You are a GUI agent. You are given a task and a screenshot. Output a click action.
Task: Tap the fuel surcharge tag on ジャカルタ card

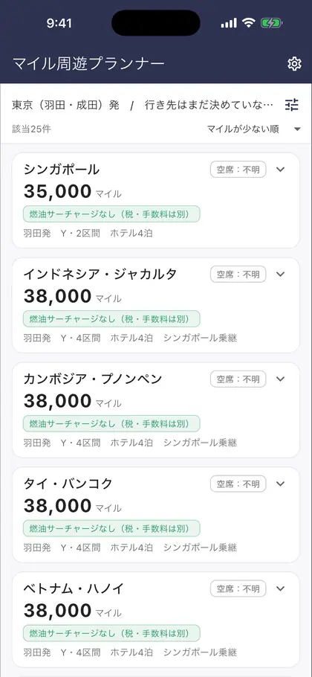pos(111,319)
